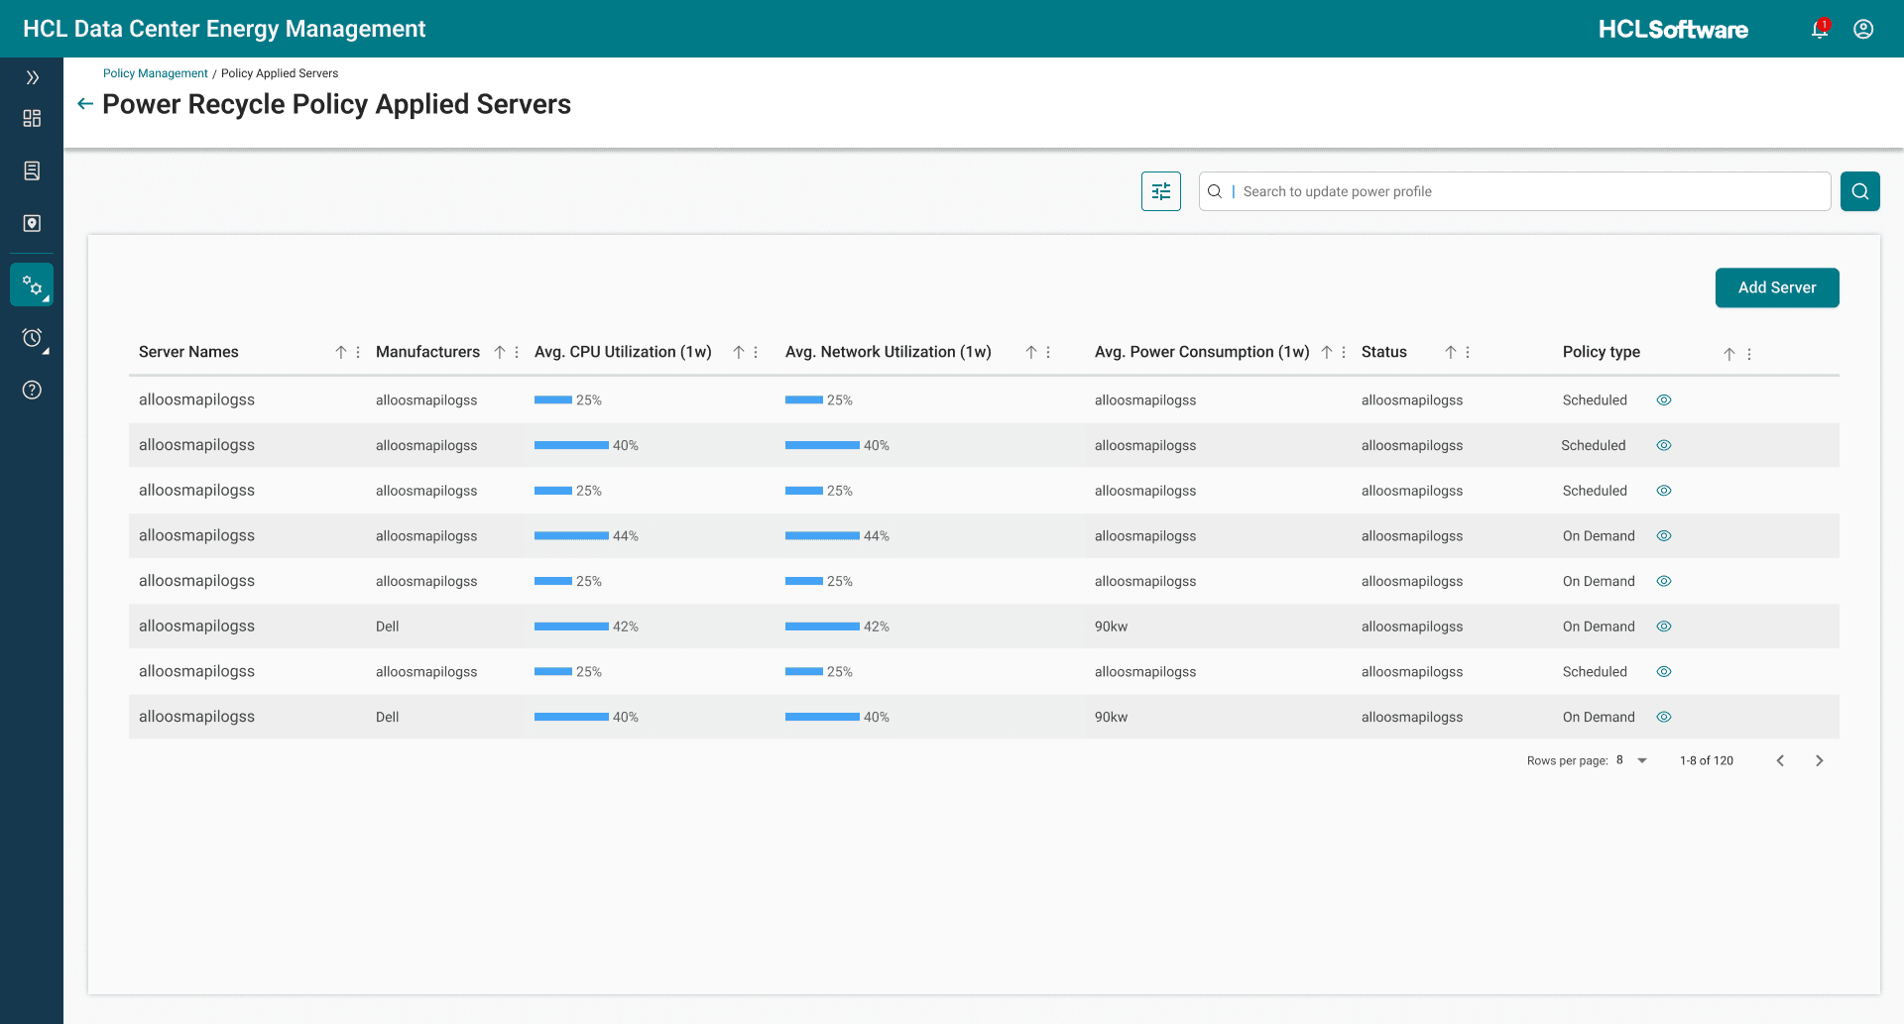This screenshot has height=1024, width=1904.
Task: View details eye icon in second row (40%)
Action: click(x=1664, y=446)
